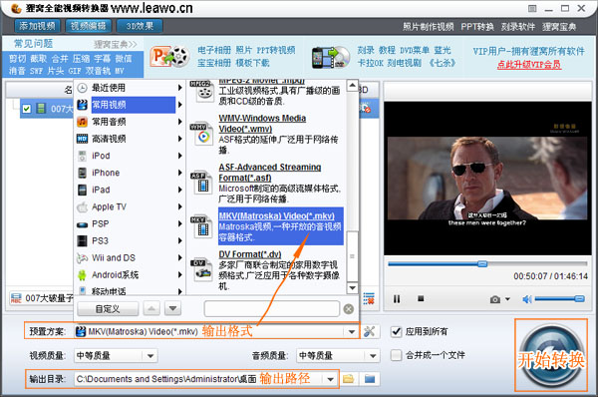Image resolution: width=598 pixels, height=397 pixels.
Task: Toggle the 应用到所有 checkbox
Action: 397,331
